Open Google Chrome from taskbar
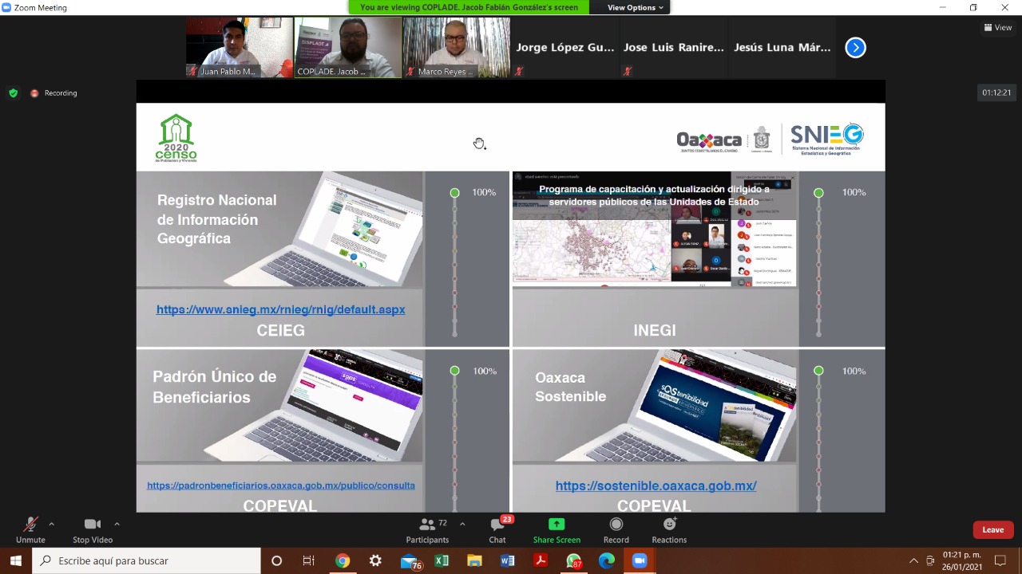1022x574 pixels. click(343, 560)
